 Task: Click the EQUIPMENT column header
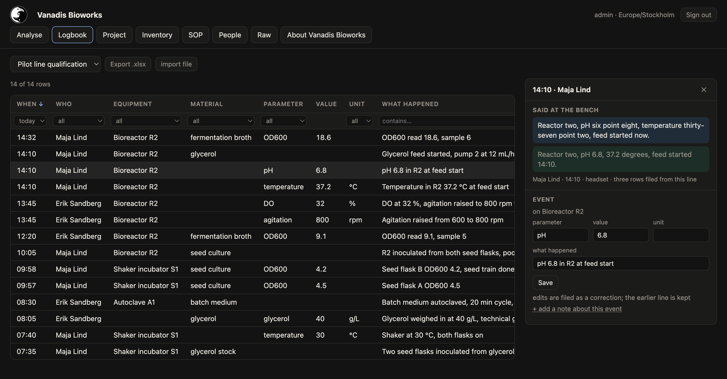132,104
